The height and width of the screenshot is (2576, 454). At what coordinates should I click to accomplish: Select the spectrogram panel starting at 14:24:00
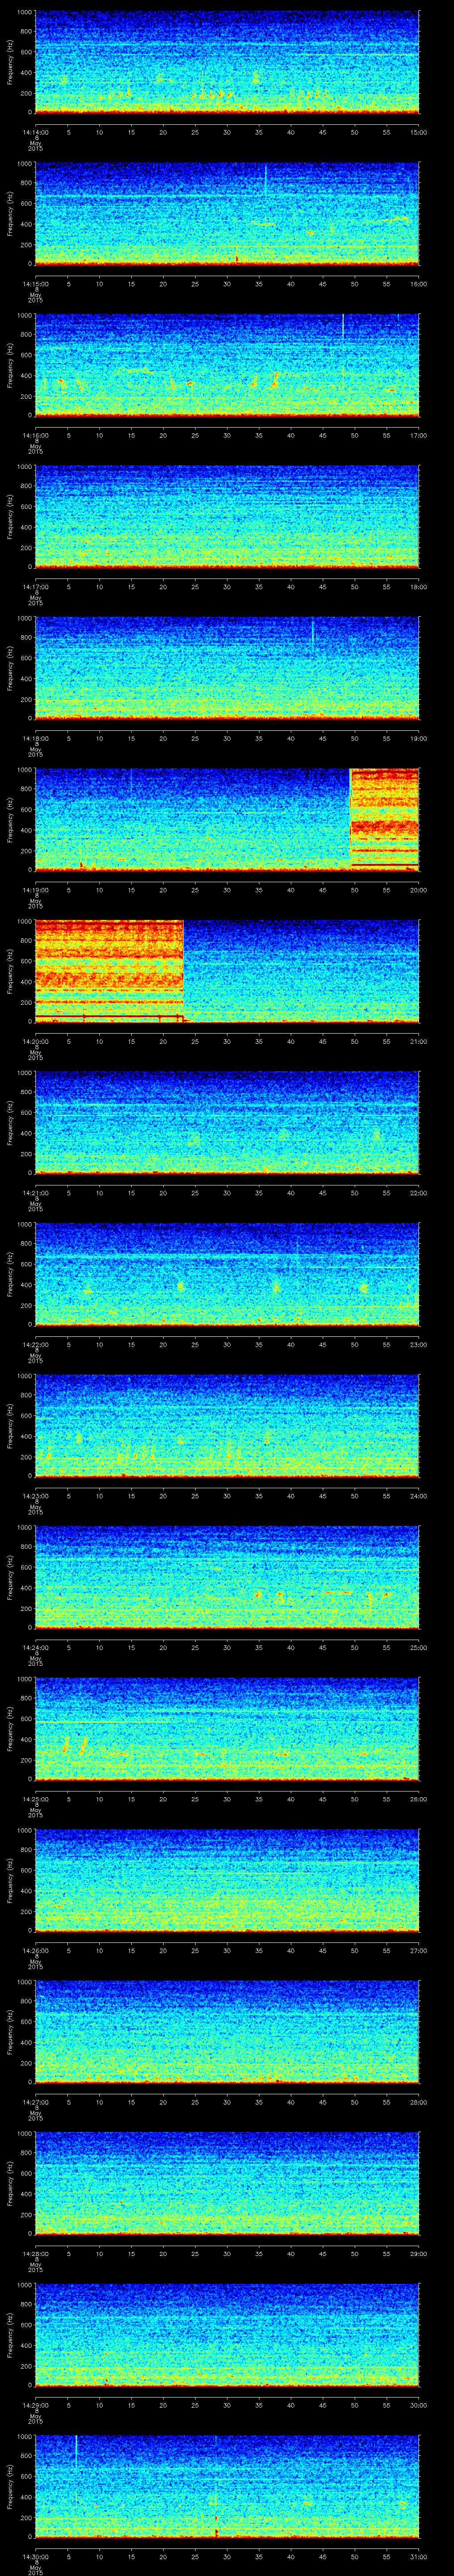coord(227,1577)
